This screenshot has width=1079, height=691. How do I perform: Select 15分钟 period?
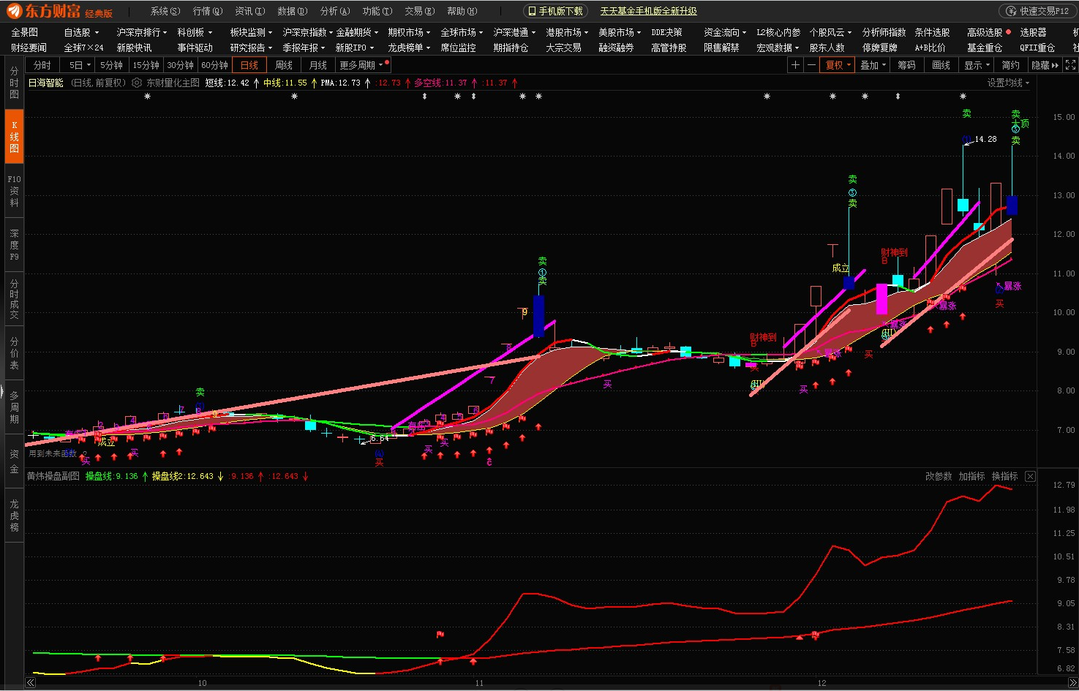tap(146, 65)
